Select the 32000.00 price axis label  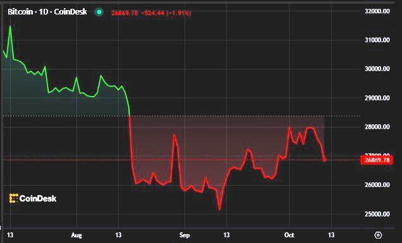coord(377,11)
